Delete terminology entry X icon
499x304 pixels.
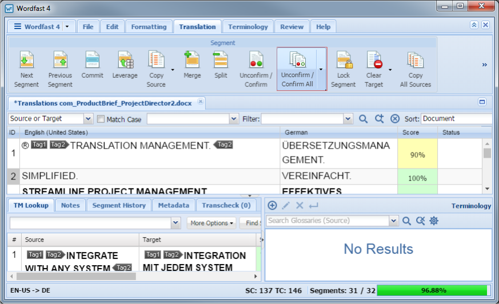[300, 205]
